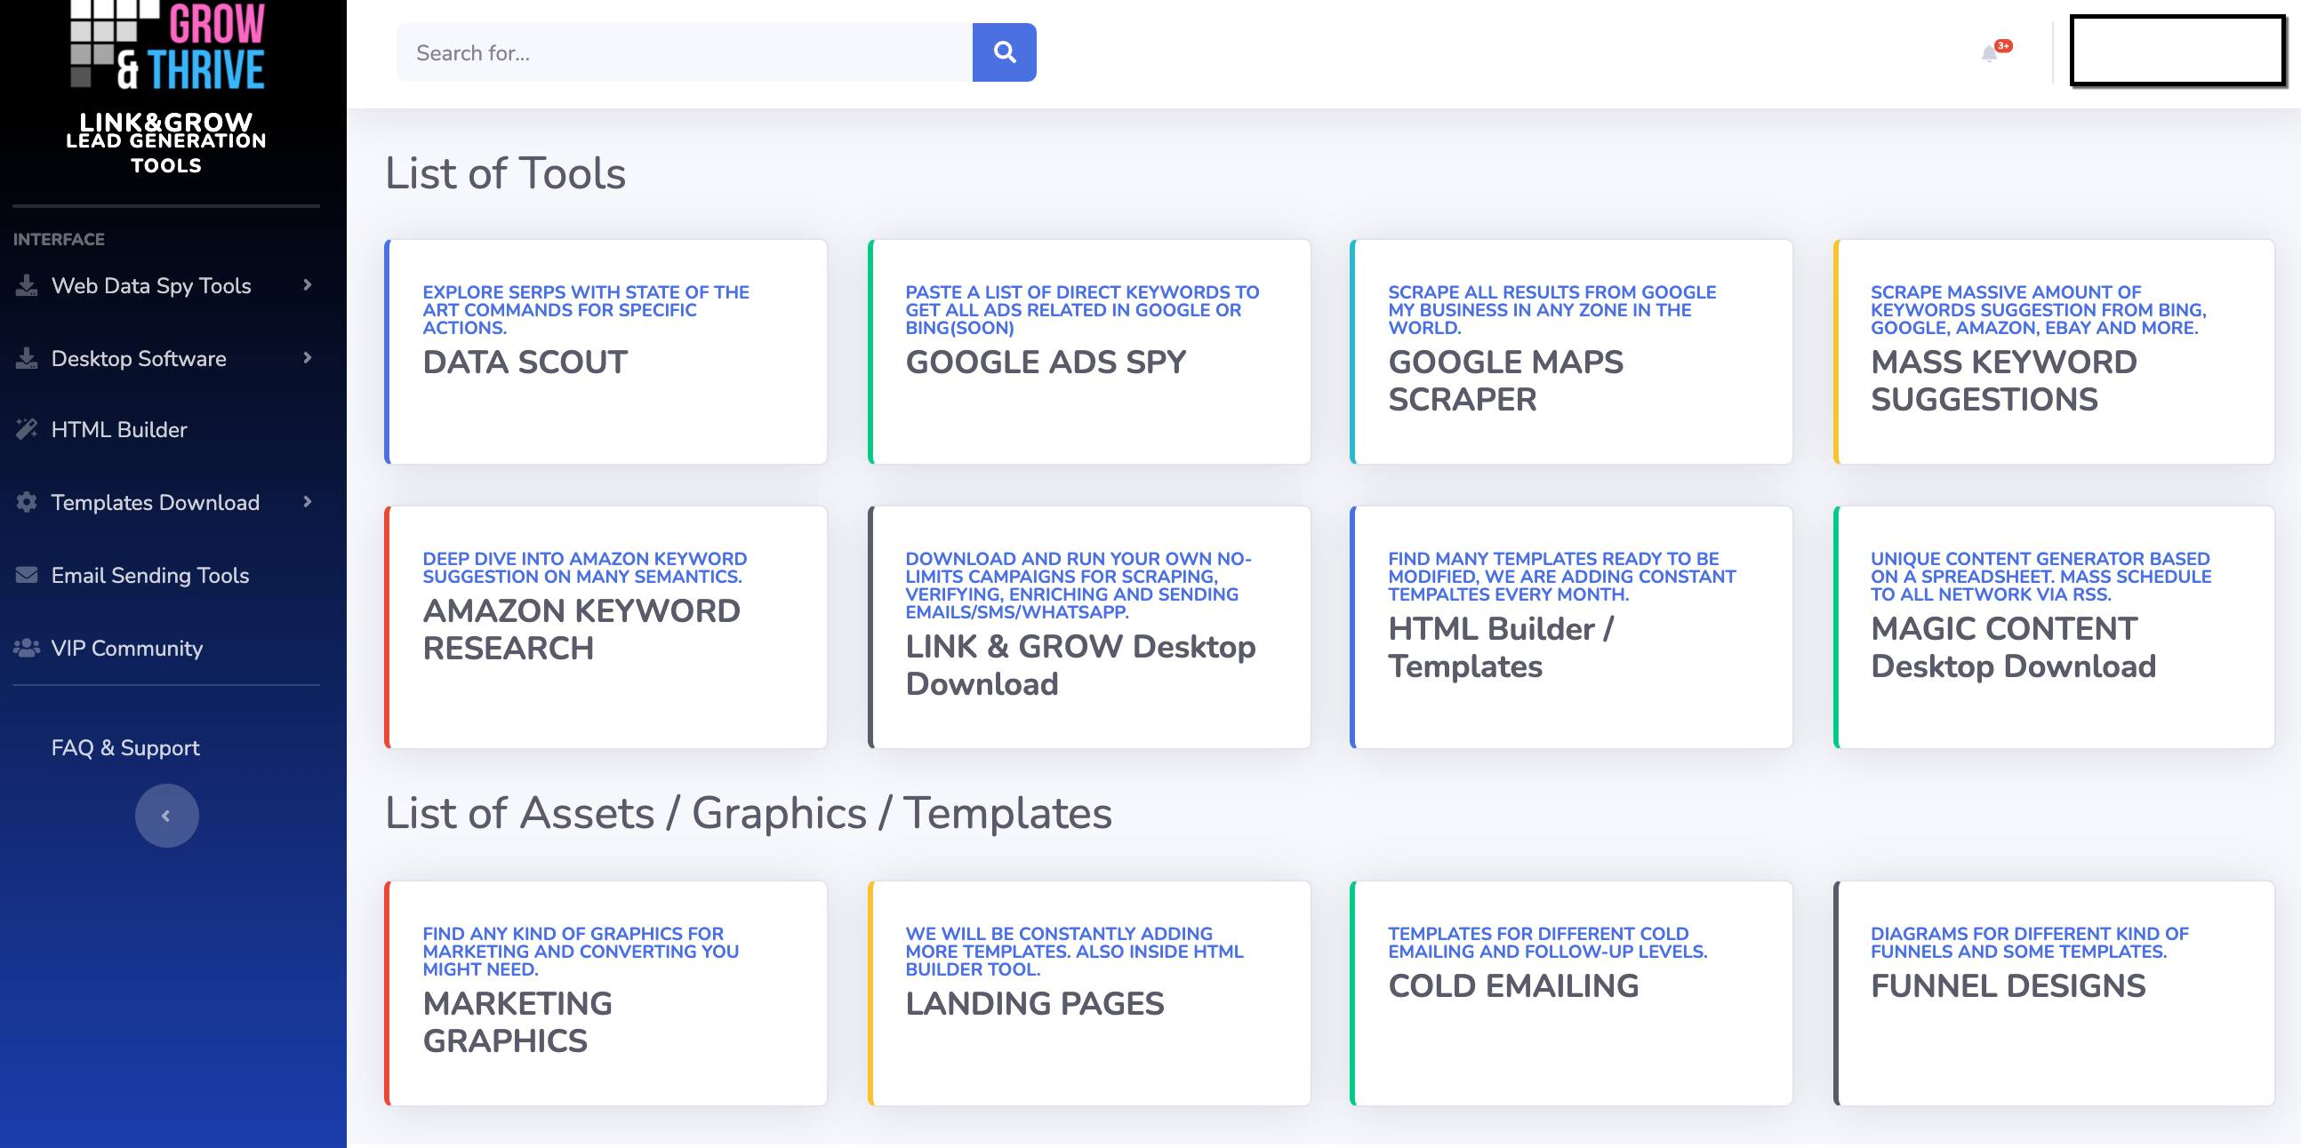Click 'Find many templates ready to be modified' text
The image size is (2301, 1148).
pyautogui.click(x=1562, y=577)
